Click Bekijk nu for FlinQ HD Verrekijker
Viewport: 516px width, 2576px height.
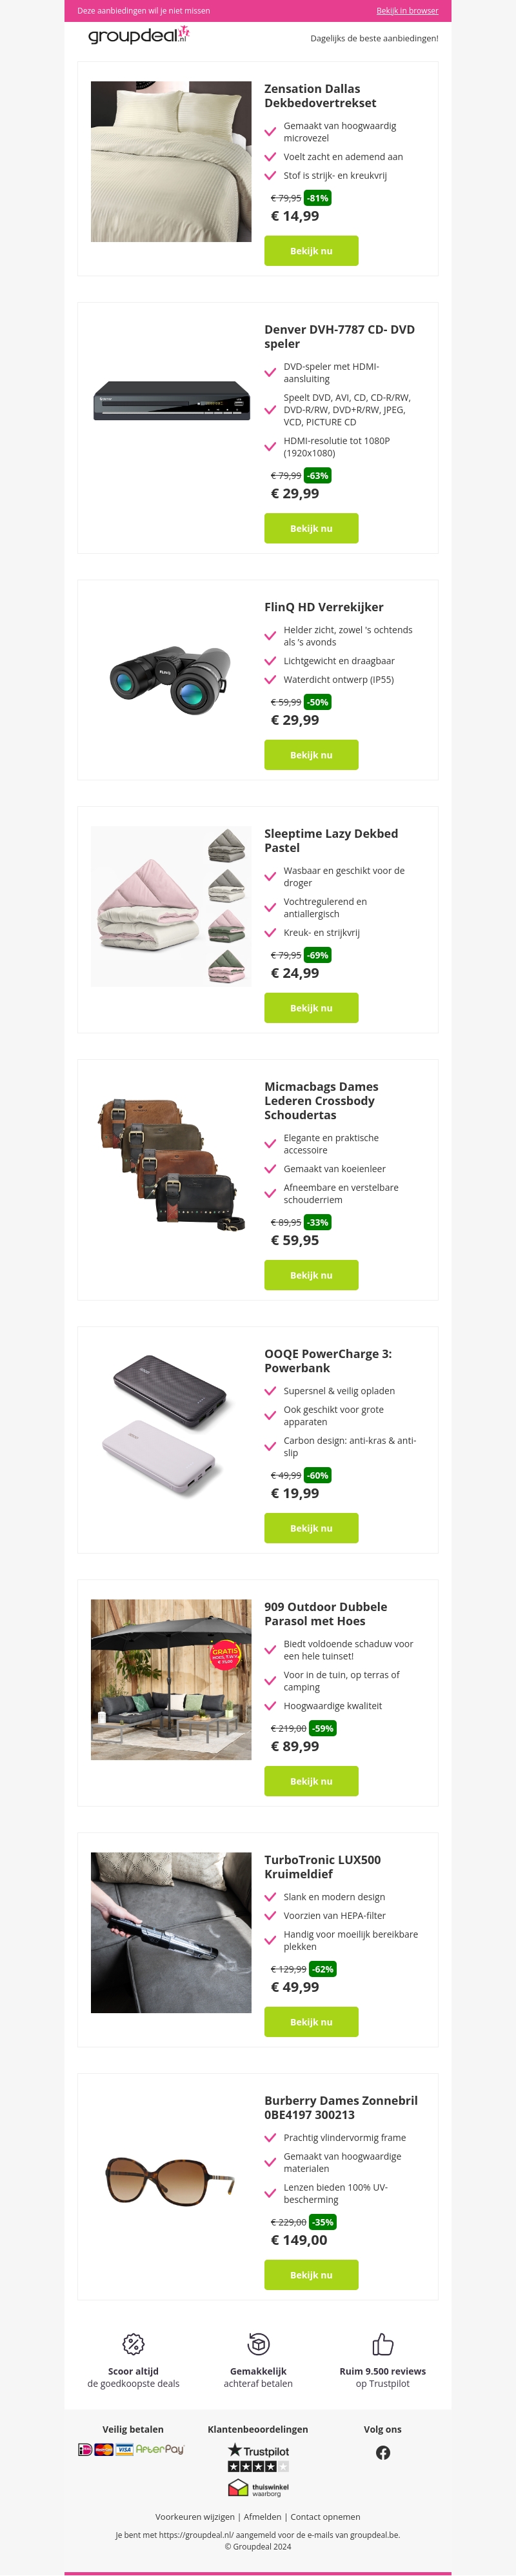[x=311, y=755]
